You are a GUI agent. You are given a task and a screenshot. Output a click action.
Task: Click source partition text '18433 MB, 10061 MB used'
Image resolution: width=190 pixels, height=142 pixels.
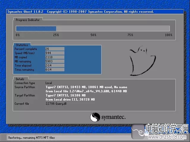(x=91, y=87)
